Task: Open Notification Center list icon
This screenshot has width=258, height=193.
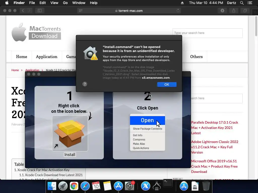Action: [x=250, y=3]
